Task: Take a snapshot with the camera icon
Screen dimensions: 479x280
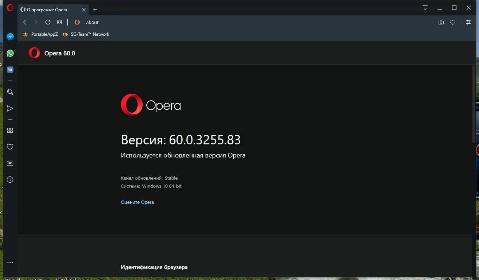Action: 441,22
